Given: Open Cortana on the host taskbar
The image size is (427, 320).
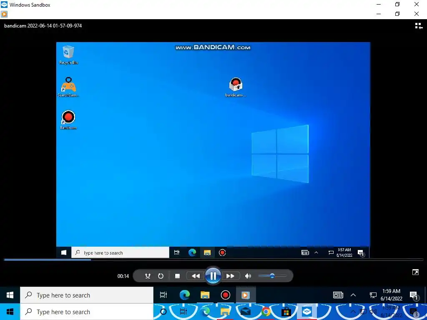Looking at the screenshot, I should coord(163,312).
